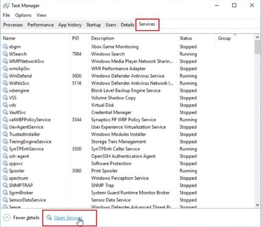The width and height of the screenshot is (261, 227).
Task: Open the Processes tab
Action: [x=13, y=25]
